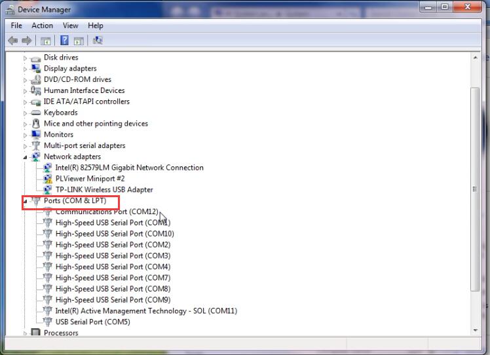
Task: Click the Help question mark toolbar icon
Action: tap(65, 41)
